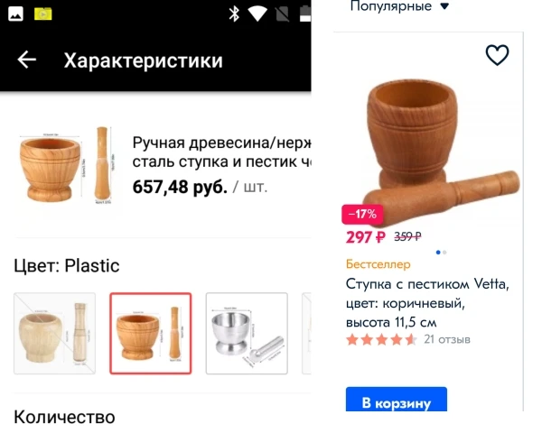Tap the Wi-Fi signal status icon
This screenshot has height=433, width=542.
(x=257, y=14)
